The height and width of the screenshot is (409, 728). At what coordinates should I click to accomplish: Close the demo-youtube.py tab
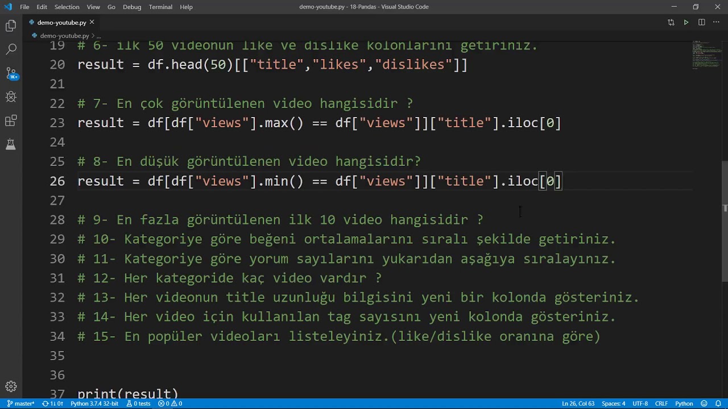pos(92,22)
